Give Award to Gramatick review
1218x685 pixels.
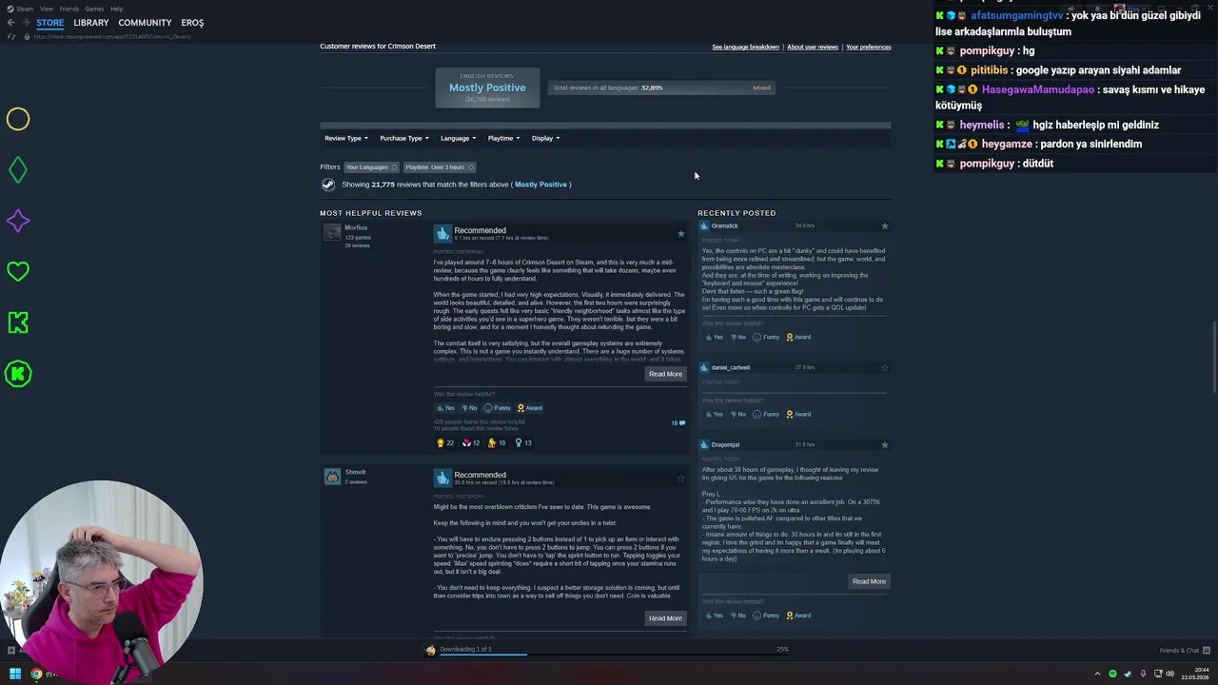798,337
